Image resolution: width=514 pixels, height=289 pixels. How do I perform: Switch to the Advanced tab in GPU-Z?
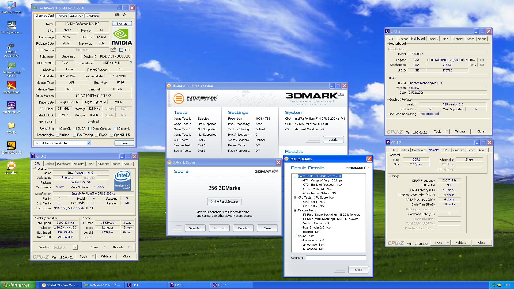tap(77, 16)
